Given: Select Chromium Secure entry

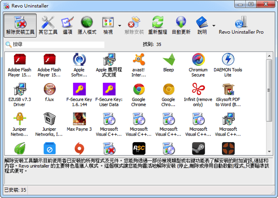Looking at the screenshot, I should pyautogui.click(x=198, y=65).
